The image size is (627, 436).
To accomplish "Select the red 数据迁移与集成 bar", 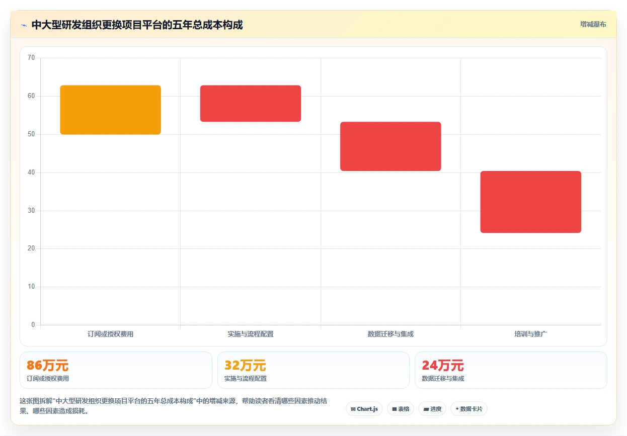I will click(x=390, y=146).
